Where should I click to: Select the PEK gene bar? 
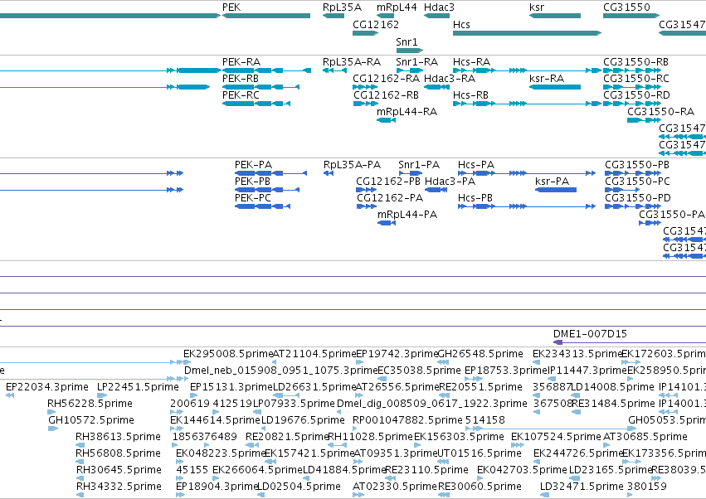tap(266, 16)
